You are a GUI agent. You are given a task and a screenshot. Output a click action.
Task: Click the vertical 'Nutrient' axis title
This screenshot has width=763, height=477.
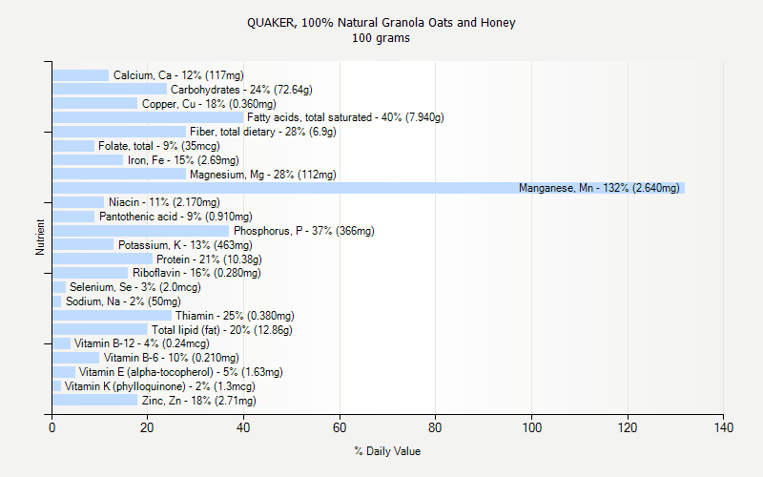[40, 238]
